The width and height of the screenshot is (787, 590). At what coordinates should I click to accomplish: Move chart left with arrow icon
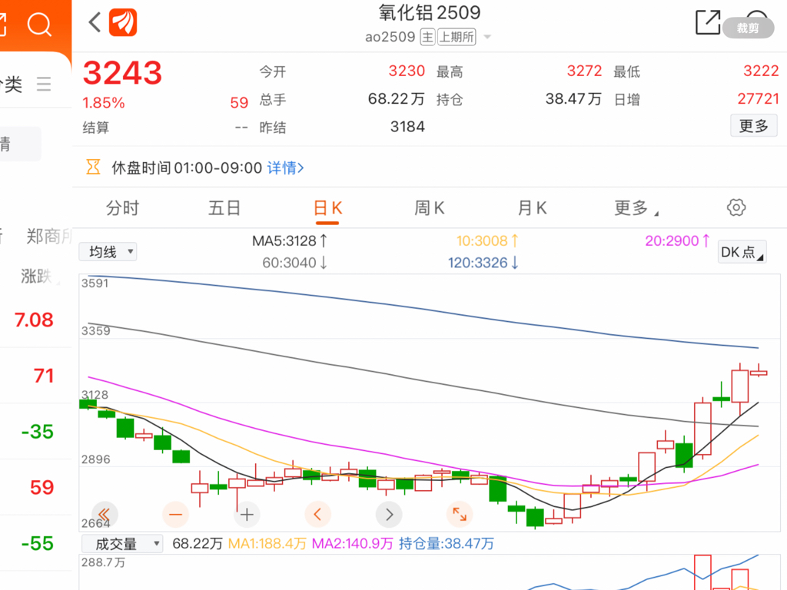[317, 514]
